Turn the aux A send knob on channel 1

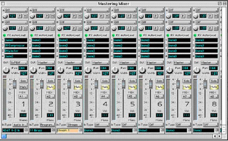[5, 16]
